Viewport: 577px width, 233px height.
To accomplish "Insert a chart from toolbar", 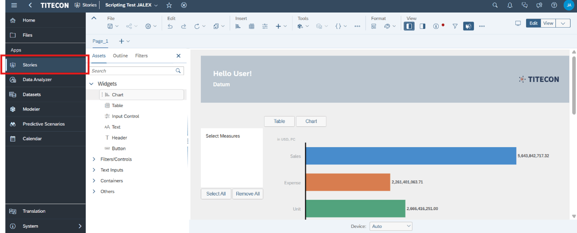I will click(x=238, y=26).
